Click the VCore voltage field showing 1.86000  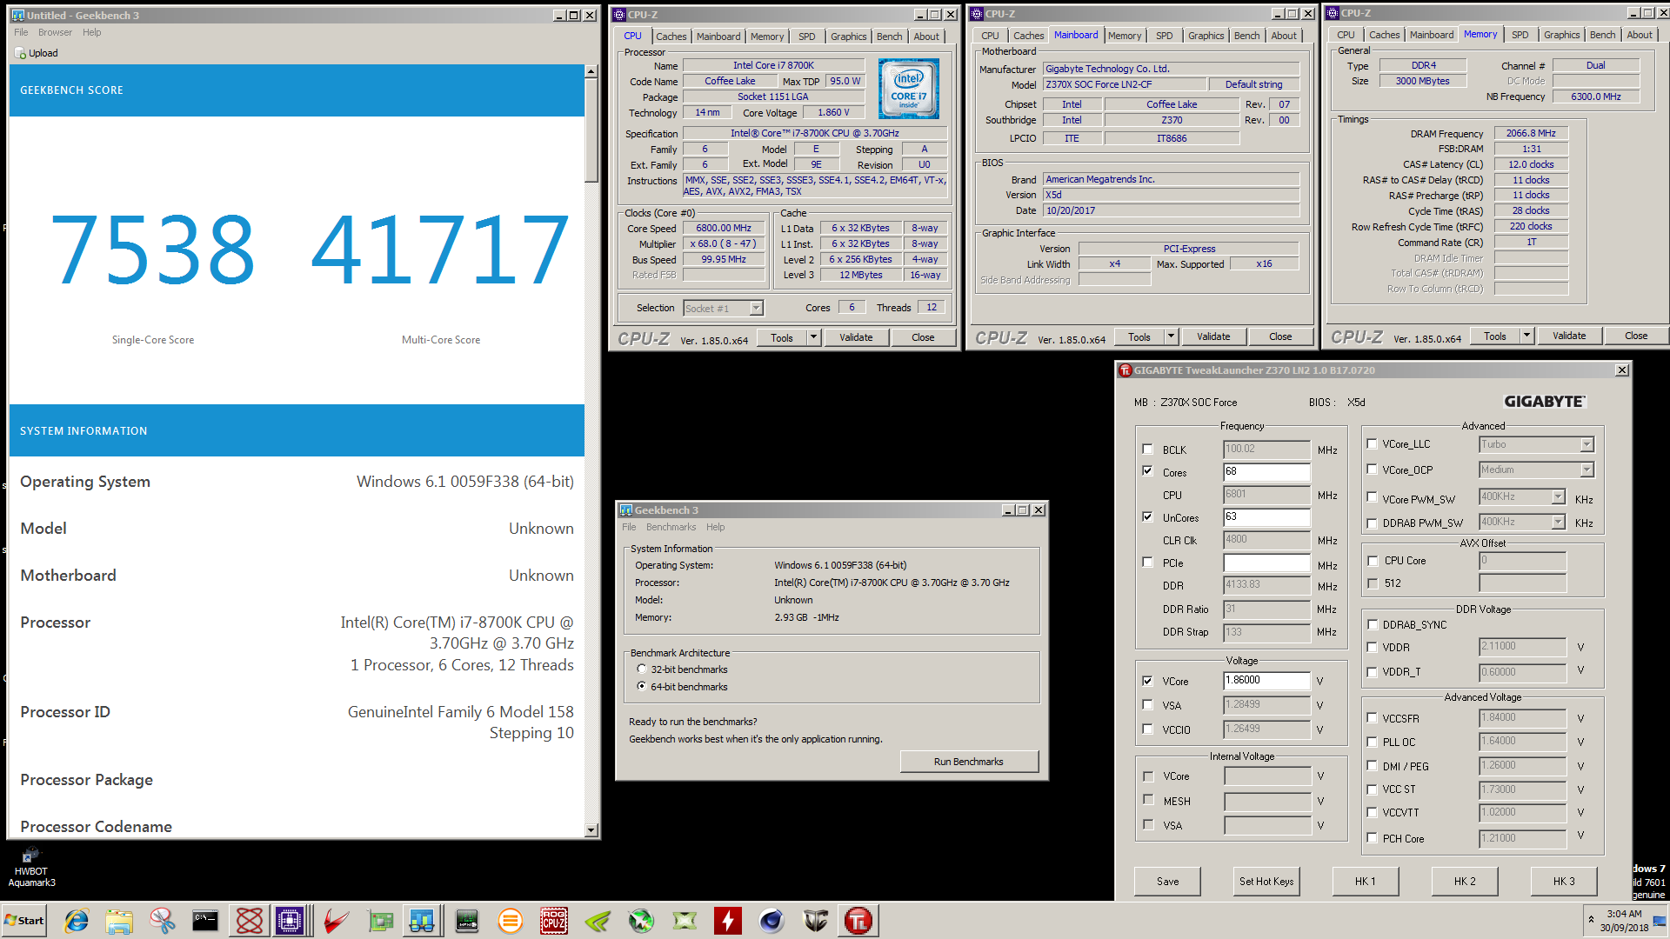1266,681
